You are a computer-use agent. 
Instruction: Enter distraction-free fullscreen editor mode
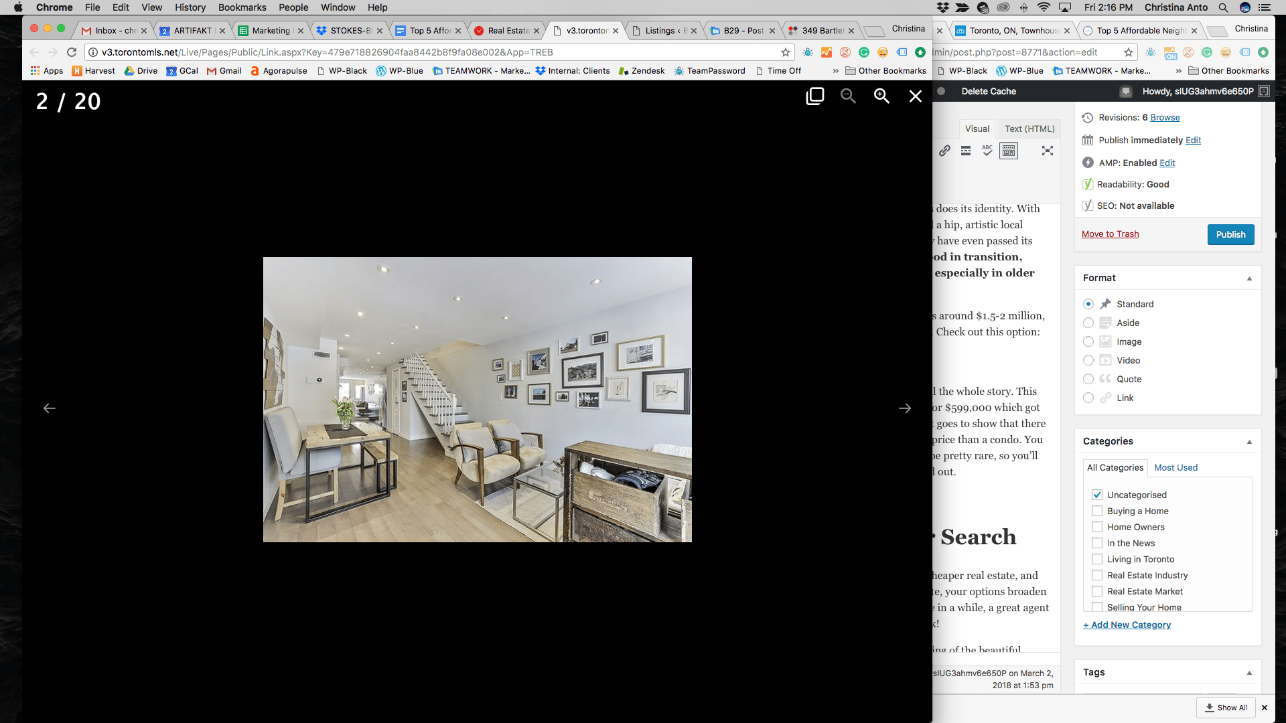point(1048,151)
